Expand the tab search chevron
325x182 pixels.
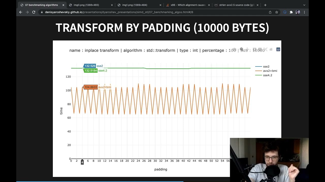304,5
